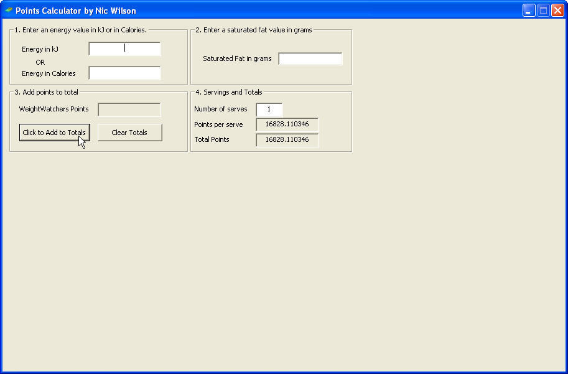
Task: Click the Number of serves field
Action: point(269,109)
